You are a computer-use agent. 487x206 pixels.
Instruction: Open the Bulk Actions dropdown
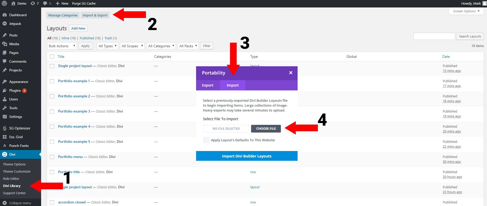point(62,46)
